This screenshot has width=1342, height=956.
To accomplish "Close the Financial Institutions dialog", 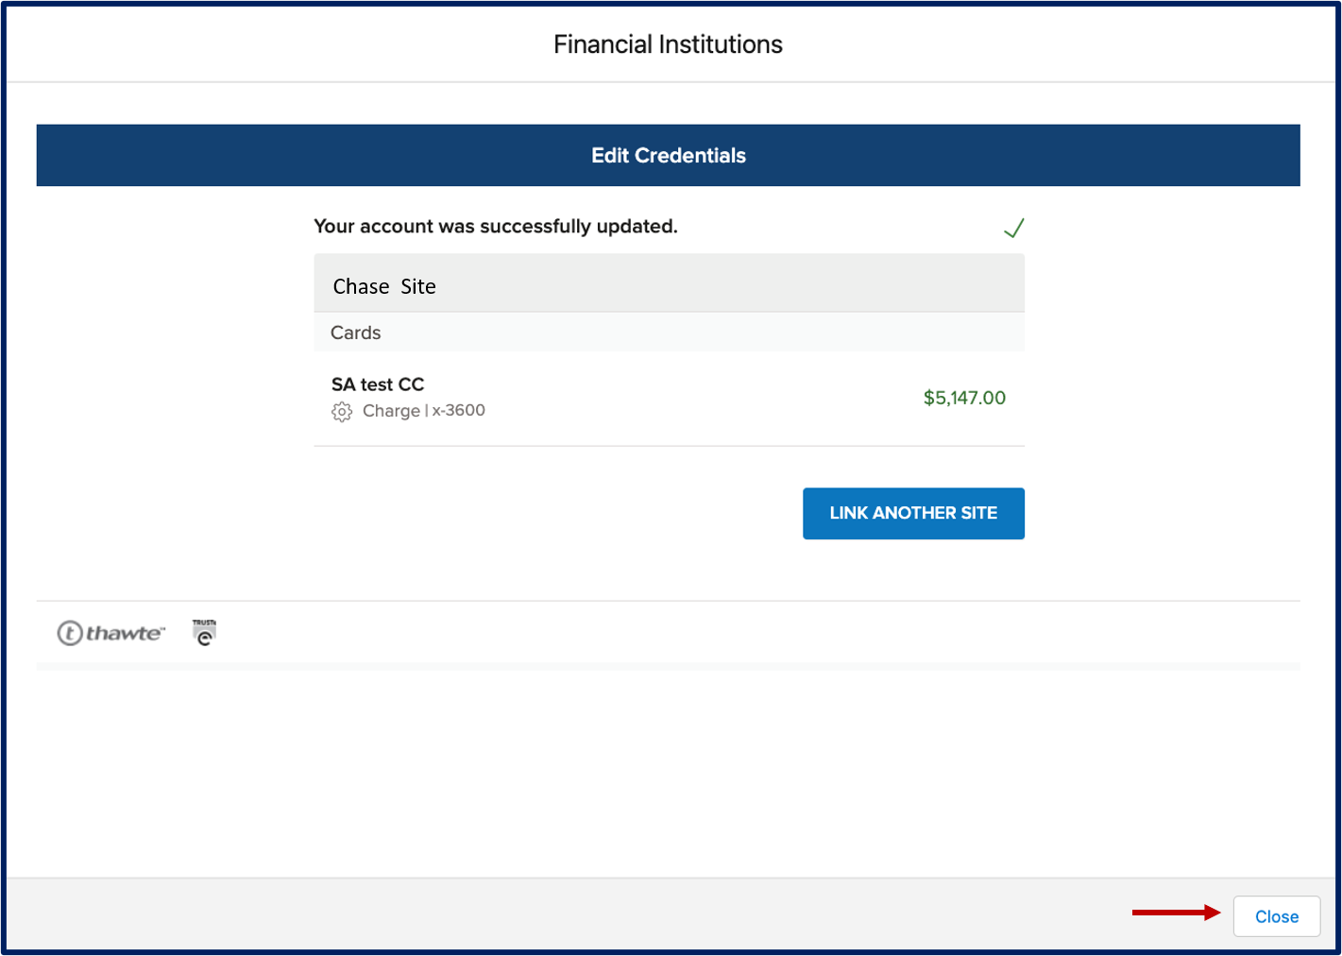I will pyautogui.click(x=1276, y=916).
